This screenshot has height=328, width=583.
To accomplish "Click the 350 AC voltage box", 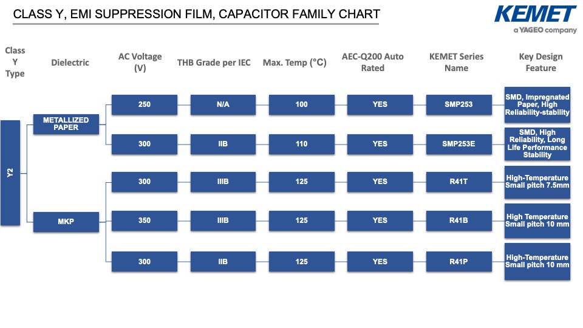I will pos(145,220).
